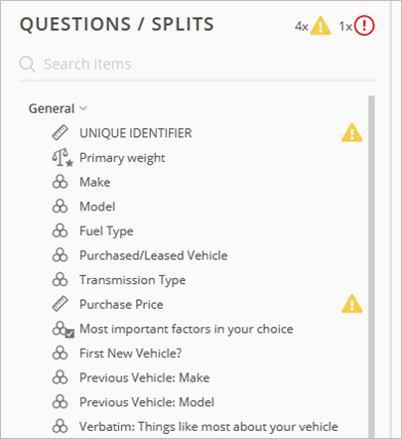Click the ruler icon next to UNIQUE IDENTIFIER
Screen dimensions: 402x439
pyautogui.click(x=61, y=133)
